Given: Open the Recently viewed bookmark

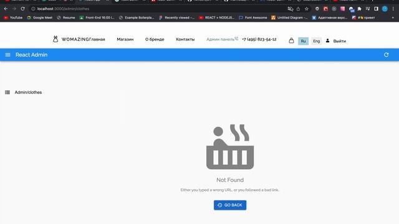Looking at the screenshot, I should coord(176,17).
